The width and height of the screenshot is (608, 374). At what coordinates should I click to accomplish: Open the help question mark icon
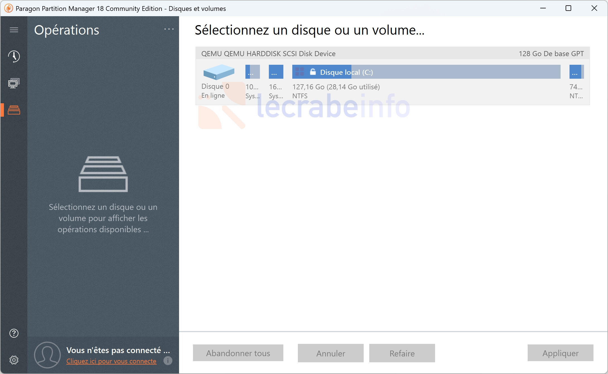click(x=14, y=333)
